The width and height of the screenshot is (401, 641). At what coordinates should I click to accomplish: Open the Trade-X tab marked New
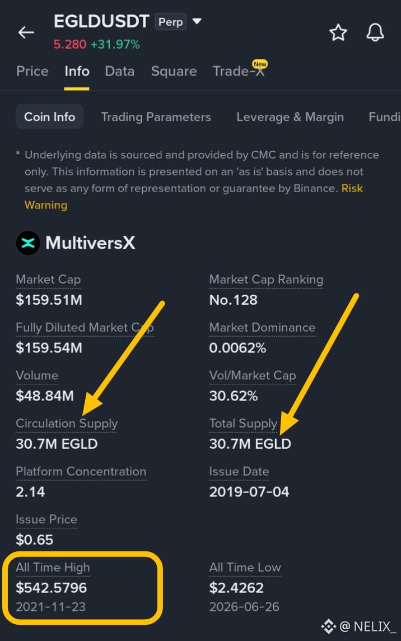click(240, 69)
